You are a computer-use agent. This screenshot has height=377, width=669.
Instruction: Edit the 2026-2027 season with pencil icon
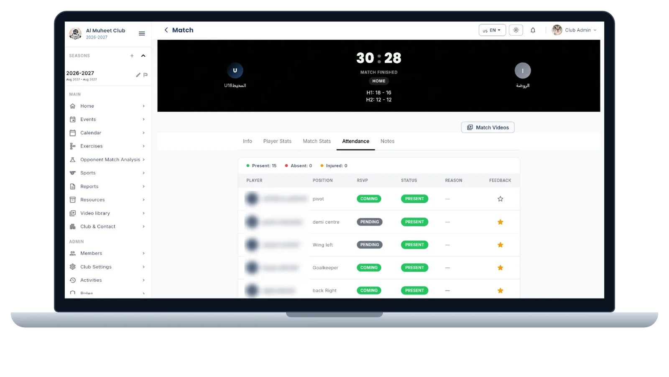138,75
